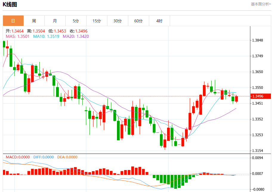Click the red 1.3496 current price label
Image resolution: width=273 pixels, height=192 pixels.
(x=261, y=96)
